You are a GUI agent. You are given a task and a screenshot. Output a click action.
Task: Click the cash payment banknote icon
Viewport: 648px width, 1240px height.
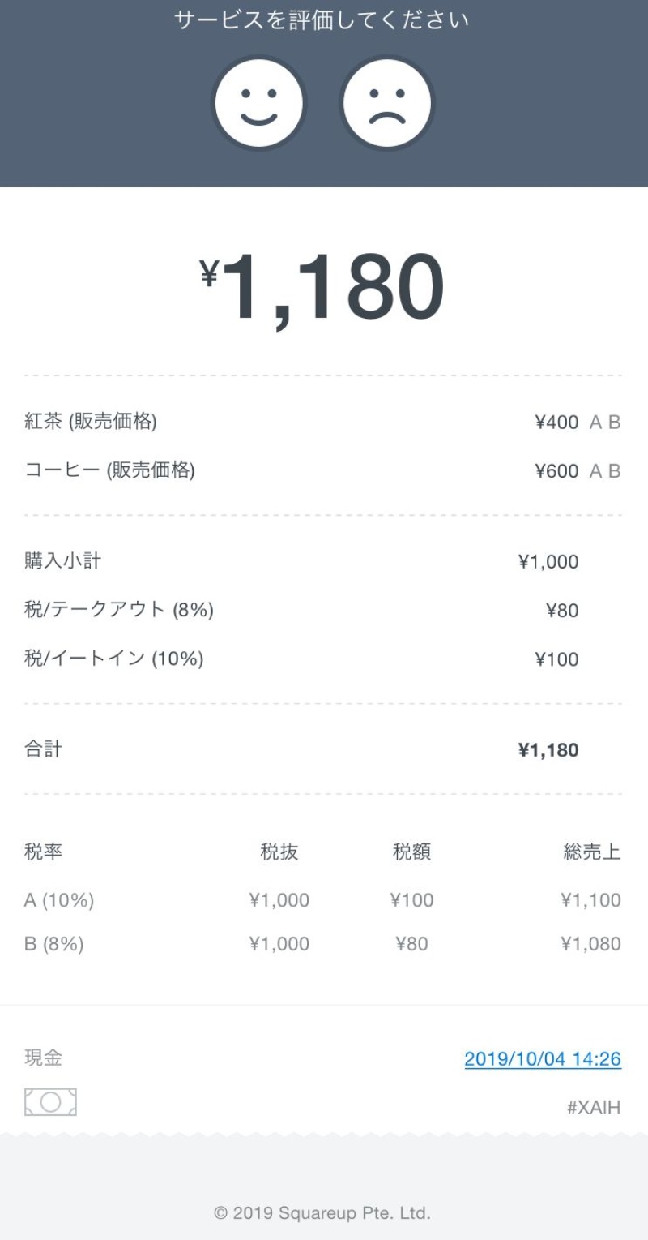[50, 1102]
